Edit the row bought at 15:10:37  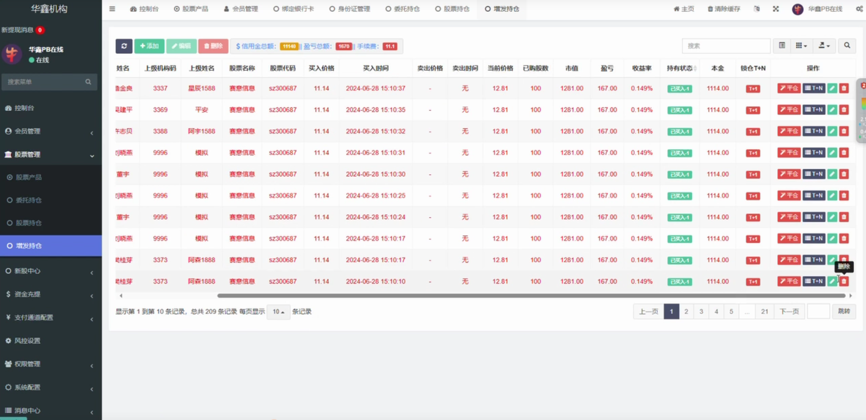coord(832,89)
